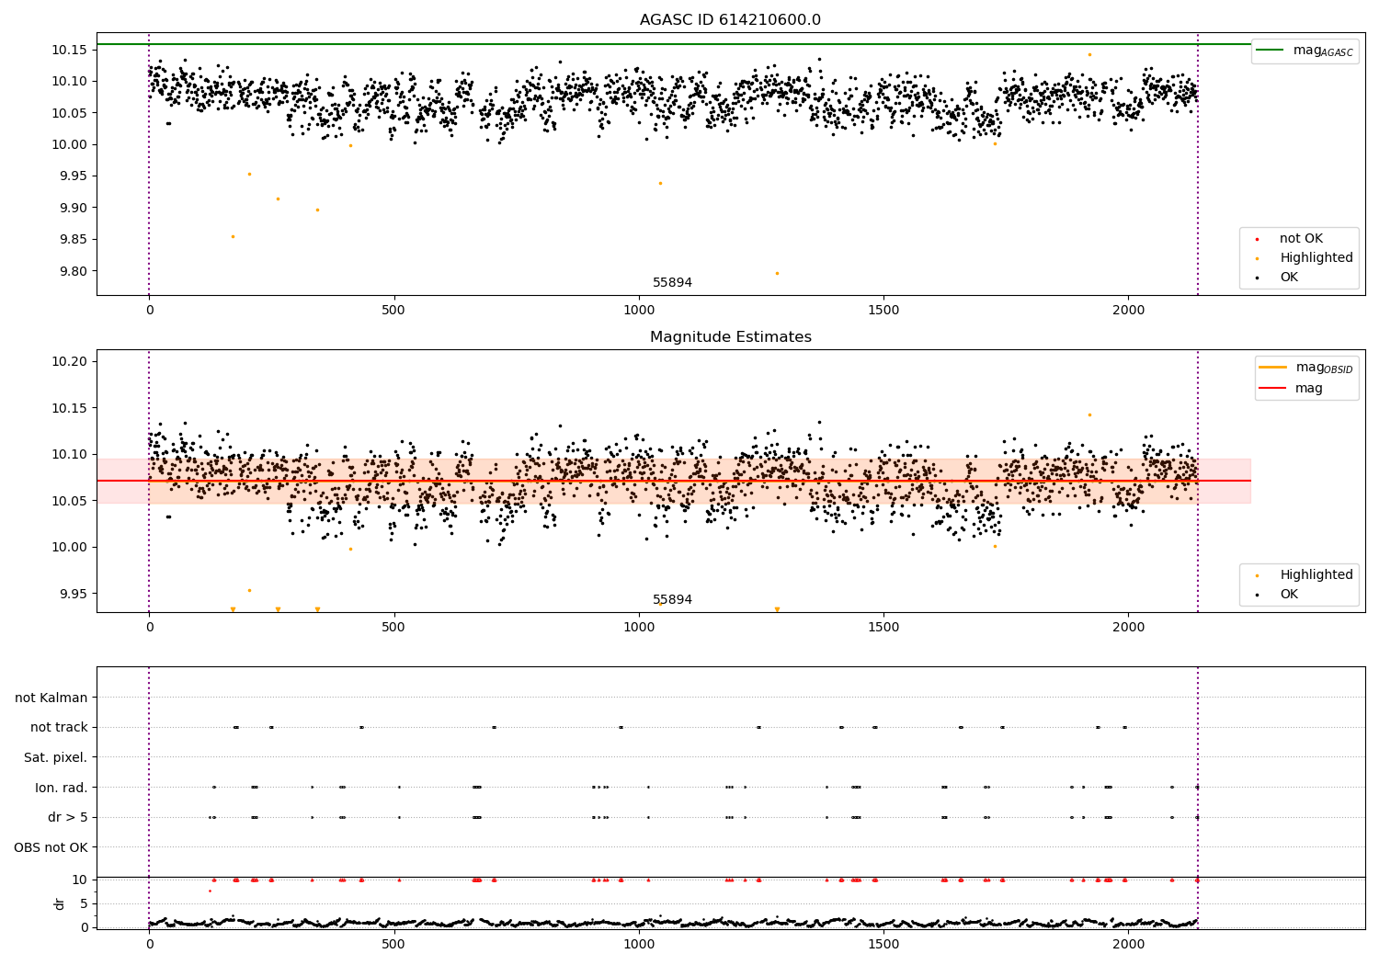The width and height of the screenshot is (1379, 965).
Task: Click the '500' x-tick under the top plot
Action: 393,311
